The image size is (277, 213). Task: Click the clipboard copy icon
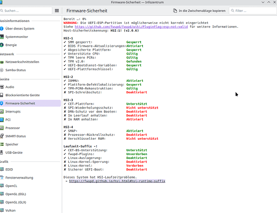click(175, 11)
